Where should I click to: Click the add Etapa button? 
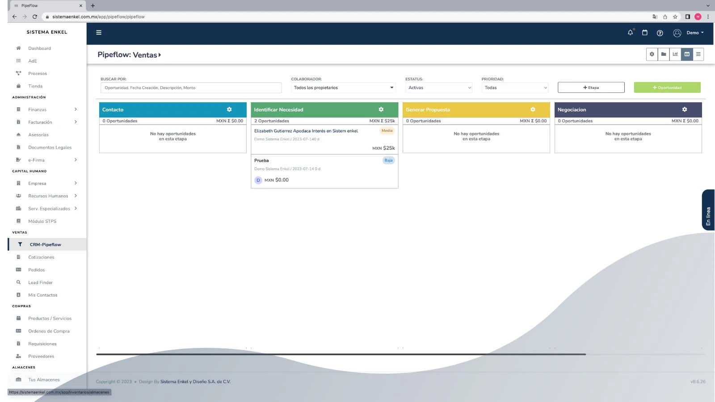coord(591,88)
